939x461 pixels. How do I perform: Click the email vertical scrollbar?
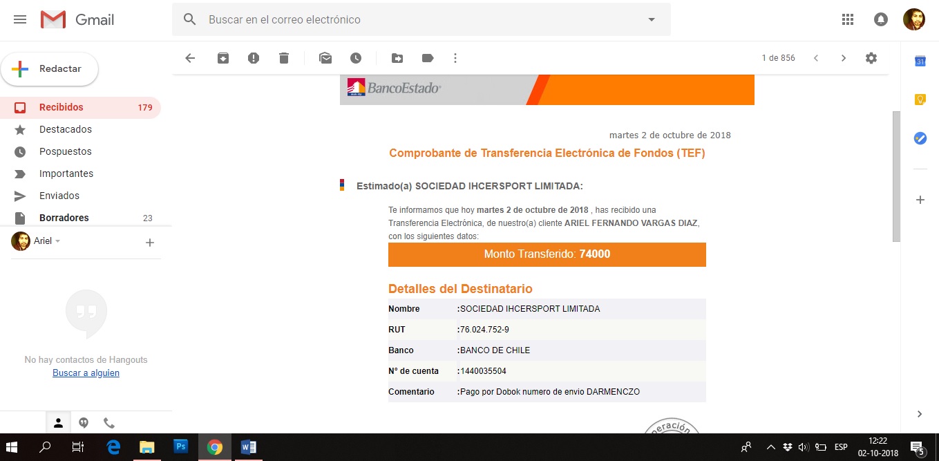[x=896, y=176]
